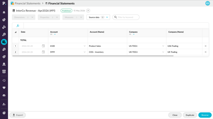Click the fx formula icon
This screenshot has height=119, width=213.
[18, 26]
